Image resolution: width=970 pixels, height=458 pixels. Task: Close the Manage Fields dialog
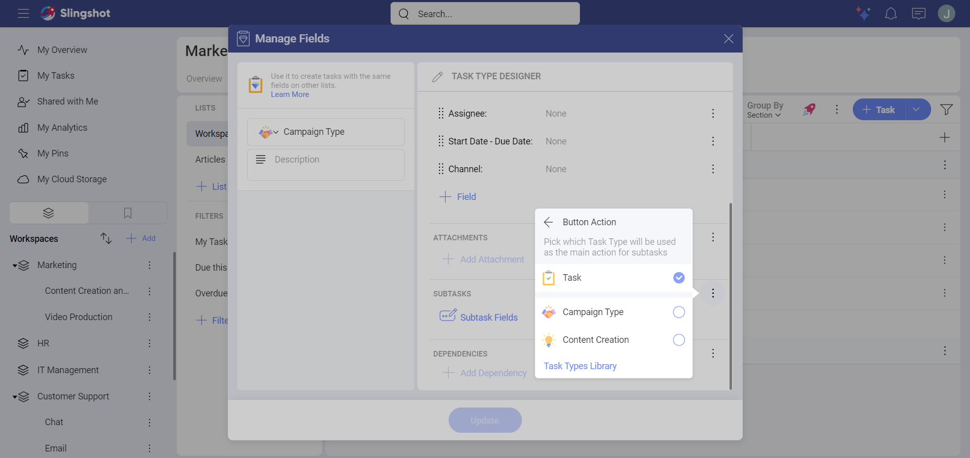coord(729,39)
